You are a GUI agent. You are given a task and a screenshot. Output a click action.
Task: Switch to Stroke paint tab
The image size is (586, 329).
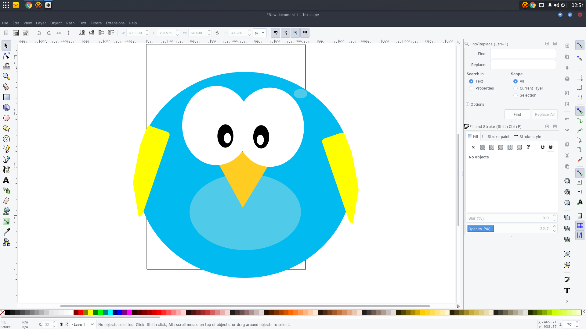[x=496, y=136]
